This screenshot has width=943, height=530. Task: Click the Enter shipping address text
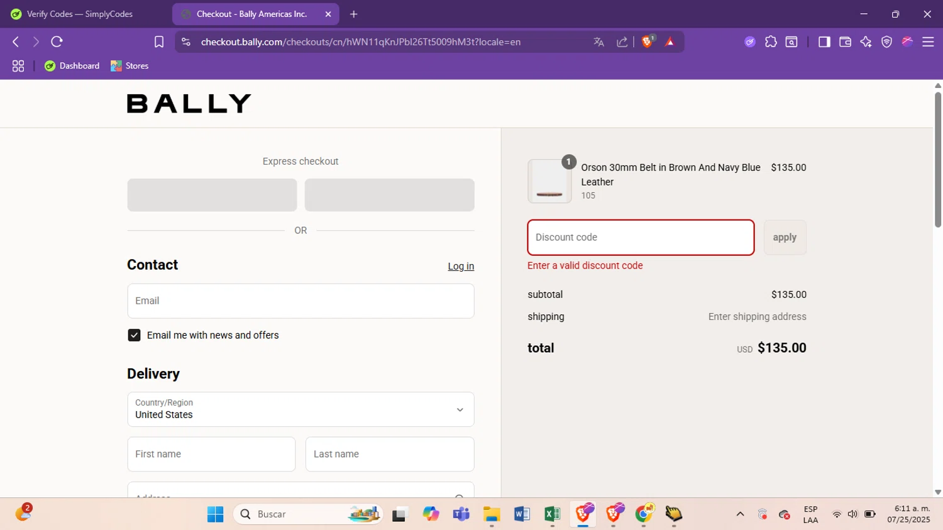pyautogui.click(x=757, y=317)
